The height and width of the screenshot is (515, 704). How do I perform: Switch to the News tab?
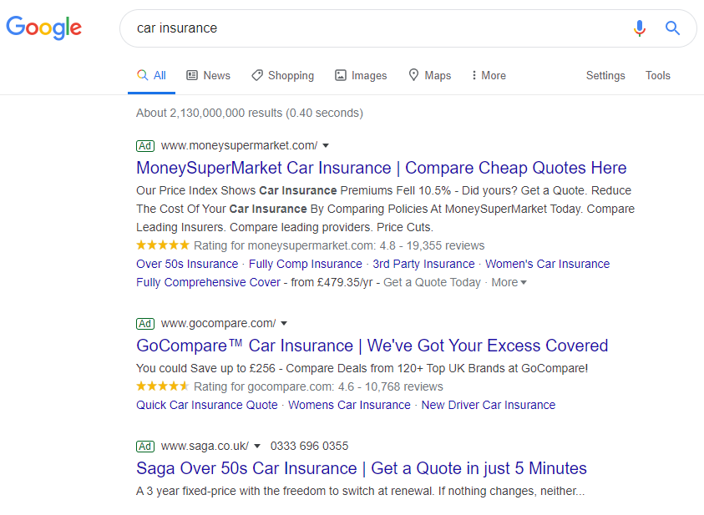[208, 75]
